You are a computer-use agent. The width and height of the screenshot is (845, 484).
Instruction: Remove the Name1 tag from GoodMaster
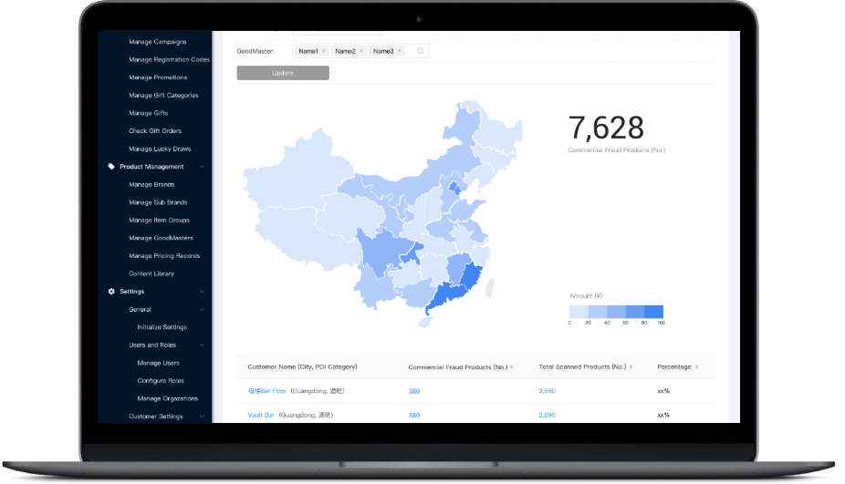(x=324, y=51)
